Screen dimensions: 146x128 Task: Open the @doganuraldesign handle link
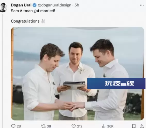click(55, 5)
